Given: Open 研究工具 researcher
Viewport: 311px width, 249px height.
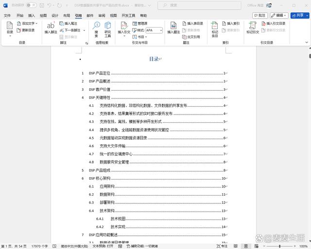Looking at the screenshot, I should [x=108, y=29].
